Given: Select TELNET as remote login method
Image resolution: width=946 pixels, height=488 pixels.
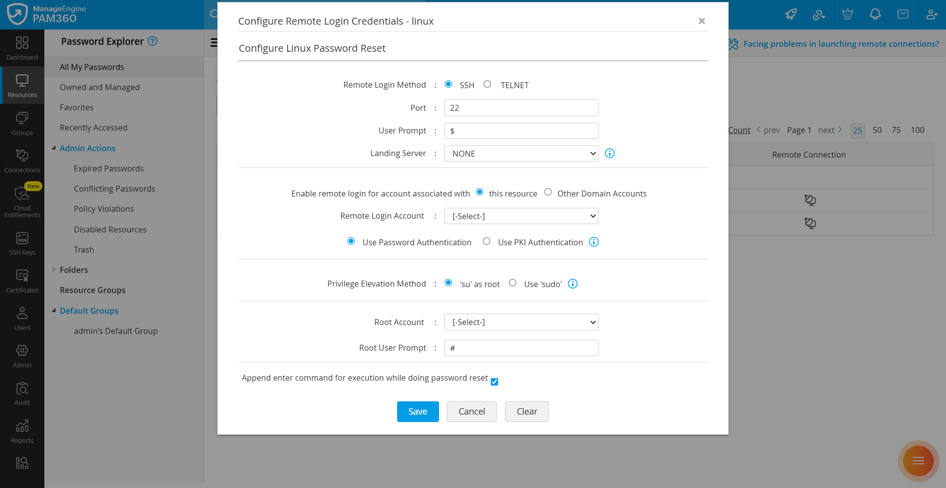Looking at the screenshot, I should point(488,84).
